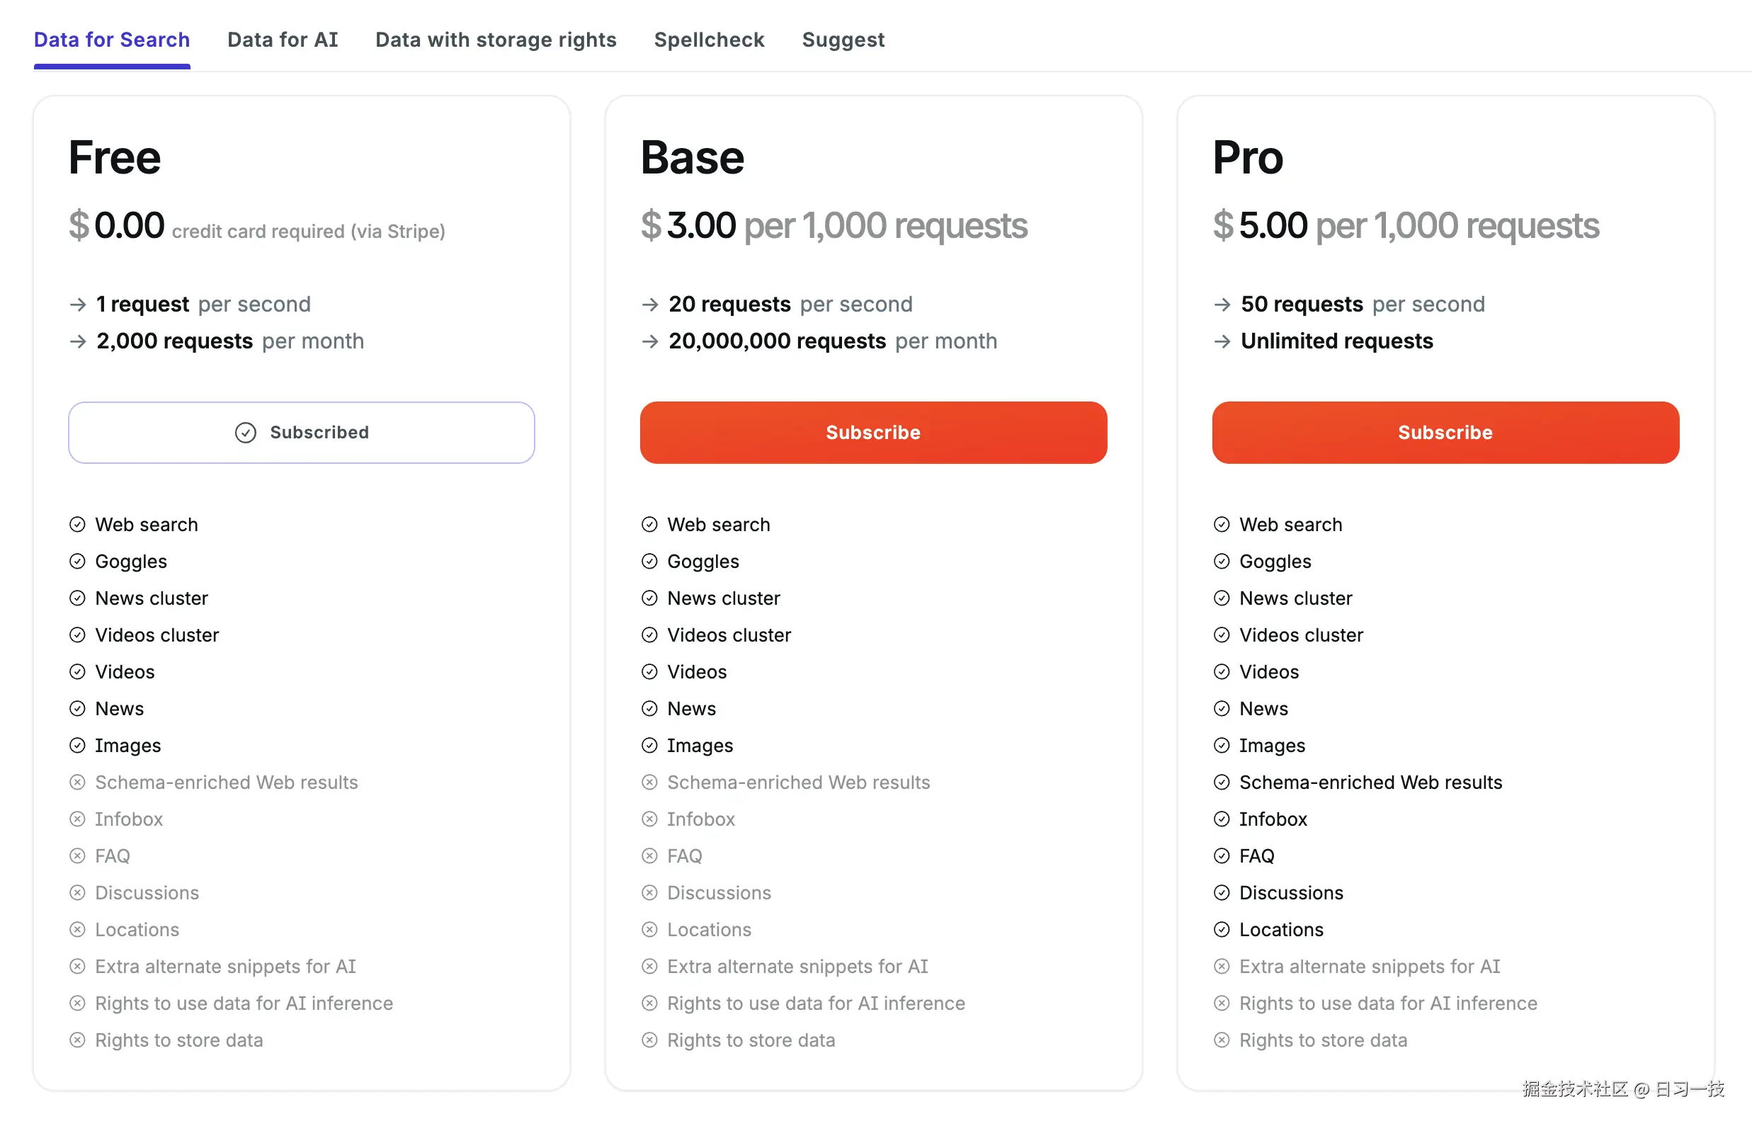Click the check icon next to Goggles in Base plan

(650, 562)
